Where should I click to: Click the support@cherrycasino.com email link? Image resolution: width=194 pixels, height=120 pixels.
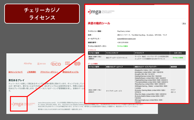(x=126, y=39)
